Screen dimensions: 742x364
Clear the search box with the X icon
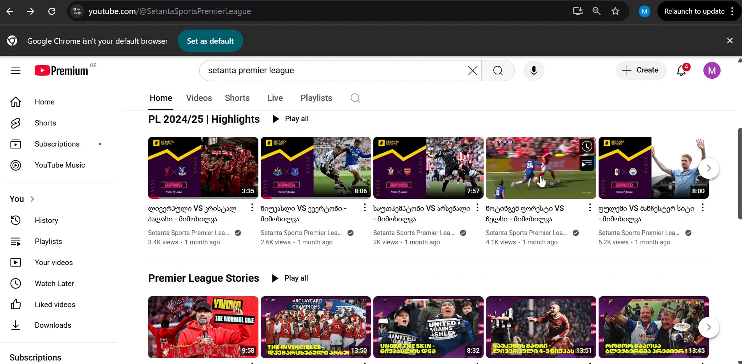[472, 71]
